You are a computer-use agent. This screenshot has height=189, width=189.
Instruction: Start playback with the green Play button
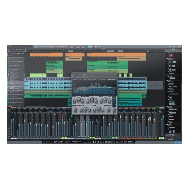96,142
